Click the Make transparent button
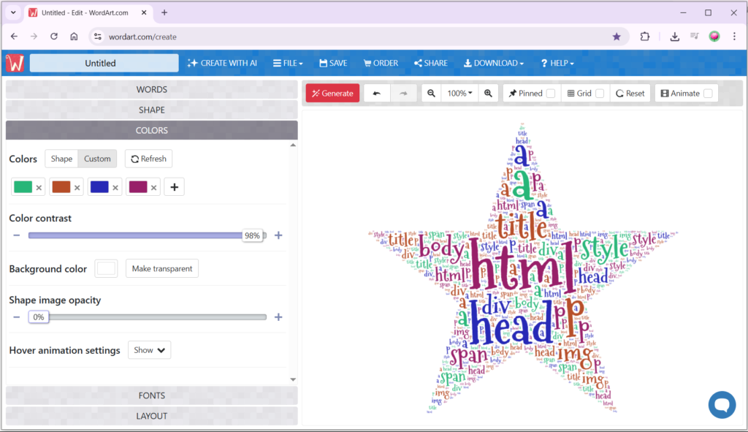Screen dimensions: 748x432 (162, 269)
